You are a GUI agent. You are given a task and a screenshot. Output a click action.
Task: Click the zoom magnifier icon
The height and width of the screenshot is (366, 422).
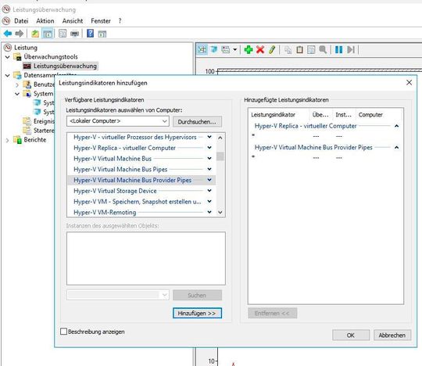(x=323, y=49)
